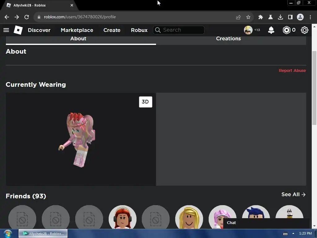Toggle the browser side panel icon
Viewport: 317px width, 238px height.
290,17
